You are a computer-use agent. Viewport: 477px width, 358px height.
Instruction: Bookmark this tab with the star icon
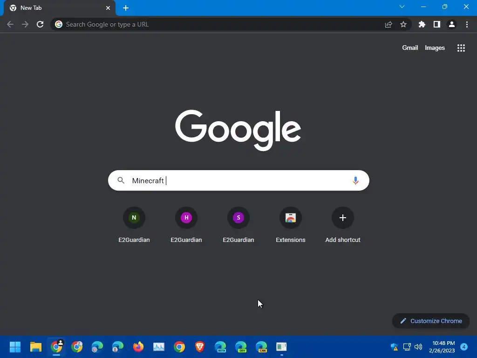403,24
